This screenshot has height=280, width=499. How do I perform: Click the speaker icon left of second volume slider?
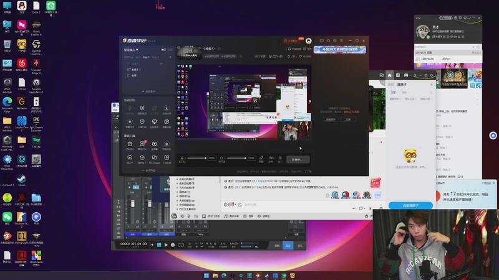(x=222, y=158)
